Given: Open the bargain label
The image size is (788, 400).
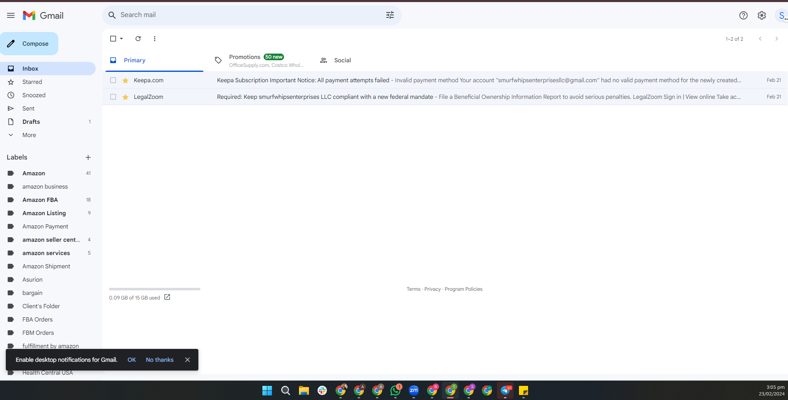Looking at the screenshot, I should pyautogui.click(x=48, y=293).
